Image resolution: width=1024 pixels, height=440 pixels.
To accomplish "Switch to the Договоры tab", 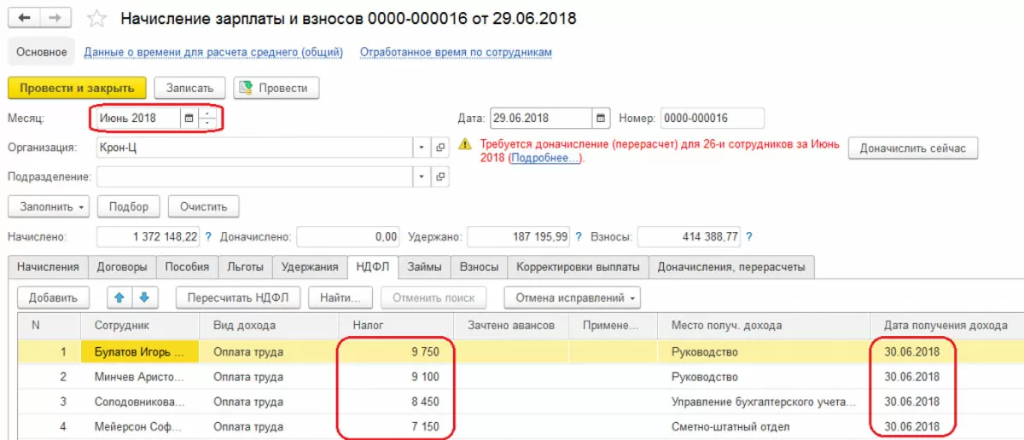I will pyautogui.click(x=122, y=267).
